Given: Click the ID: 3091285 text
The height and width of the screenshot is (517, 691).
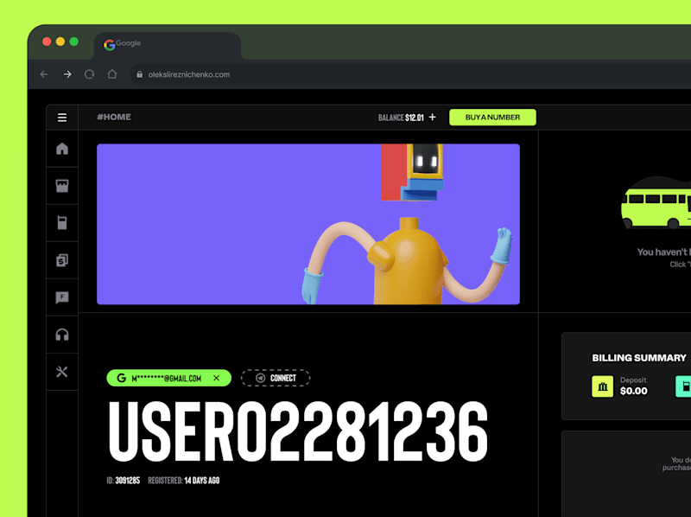Looking at the screenshot, I should 124,481.
